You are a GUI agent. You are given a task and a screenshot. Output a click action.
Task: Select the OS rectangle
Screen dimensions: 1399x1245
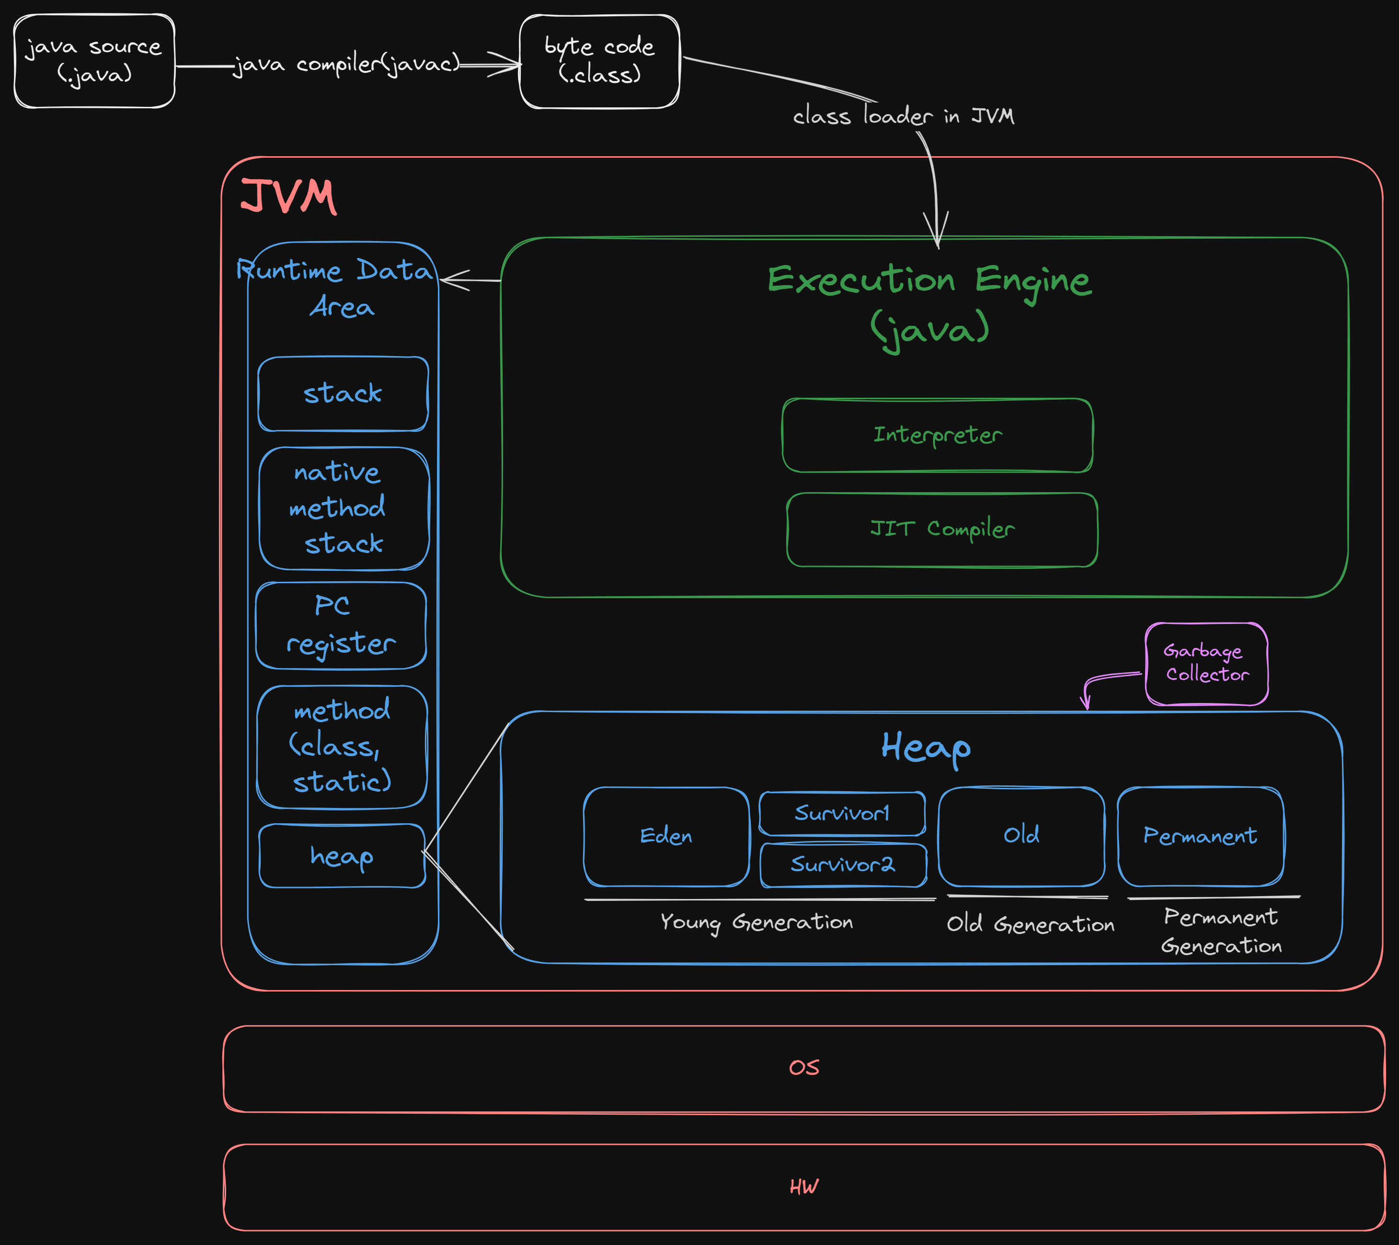pos(803,1069)
